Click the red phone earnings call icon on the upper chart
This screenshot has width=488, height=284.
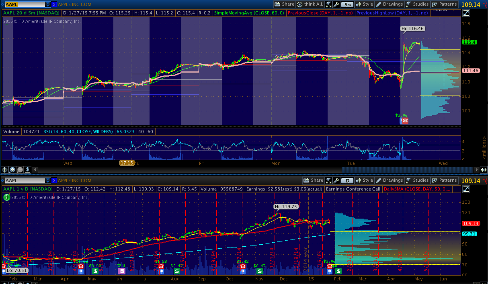404,121
